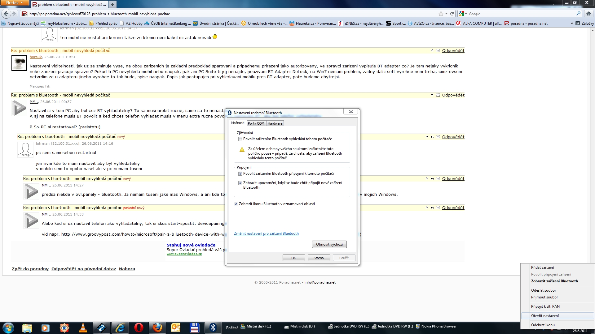Click the Bluetooth taskbar icon
Screen dimensions: 595x334
click(213, 328)
